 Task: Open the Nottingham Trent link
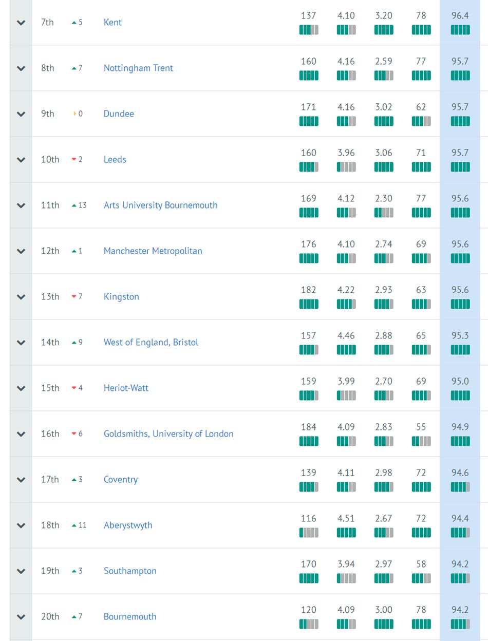tap(138, 68)
